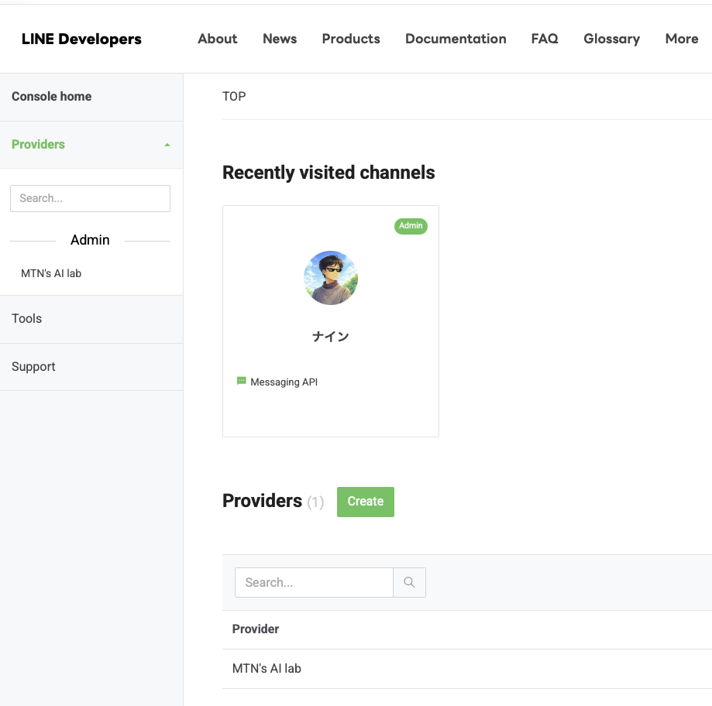Open the Products menu
The height and width of the screenshot is (706, 712).
pos(351,39)
